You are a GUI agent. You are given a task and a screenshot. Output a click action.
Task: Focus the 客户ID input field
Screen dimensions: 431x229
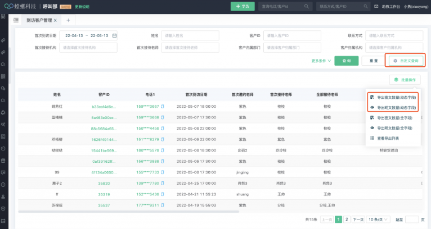pyautogui.click(x=292, y=36)
